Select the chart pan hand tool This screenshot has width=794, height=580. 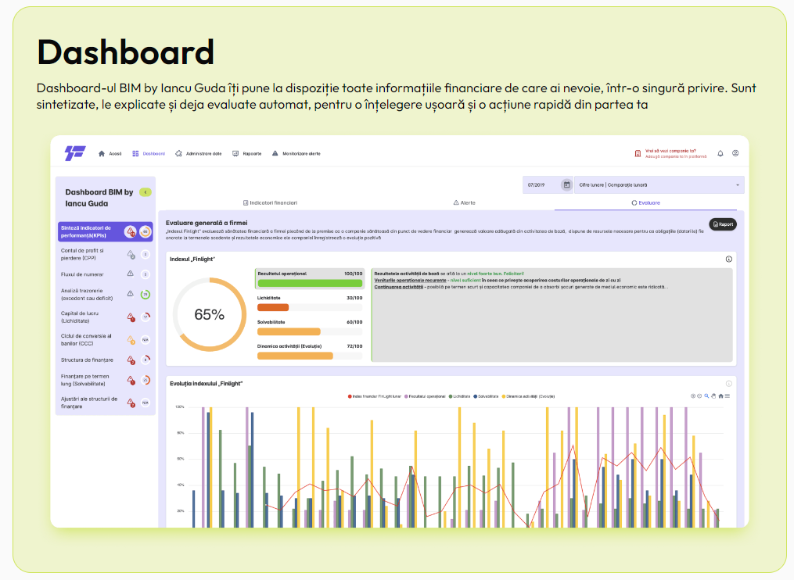click(713, 396)
